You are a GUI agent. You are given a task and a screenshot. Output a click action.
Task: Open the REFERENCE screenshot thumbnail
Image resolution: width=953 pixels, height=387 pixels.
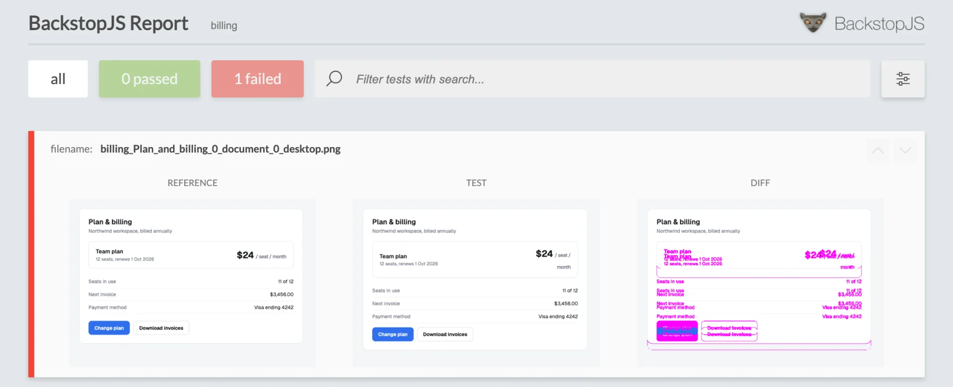(192, 282)
